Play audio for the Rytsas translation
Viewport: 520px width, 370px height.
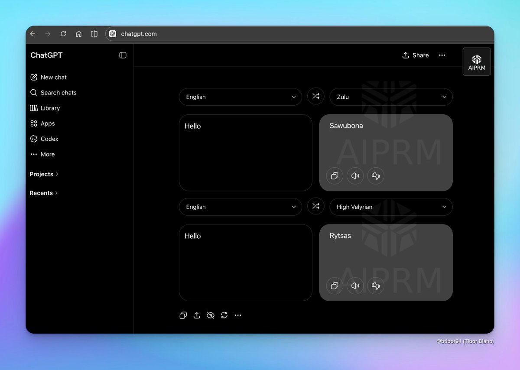coord(355,286)
